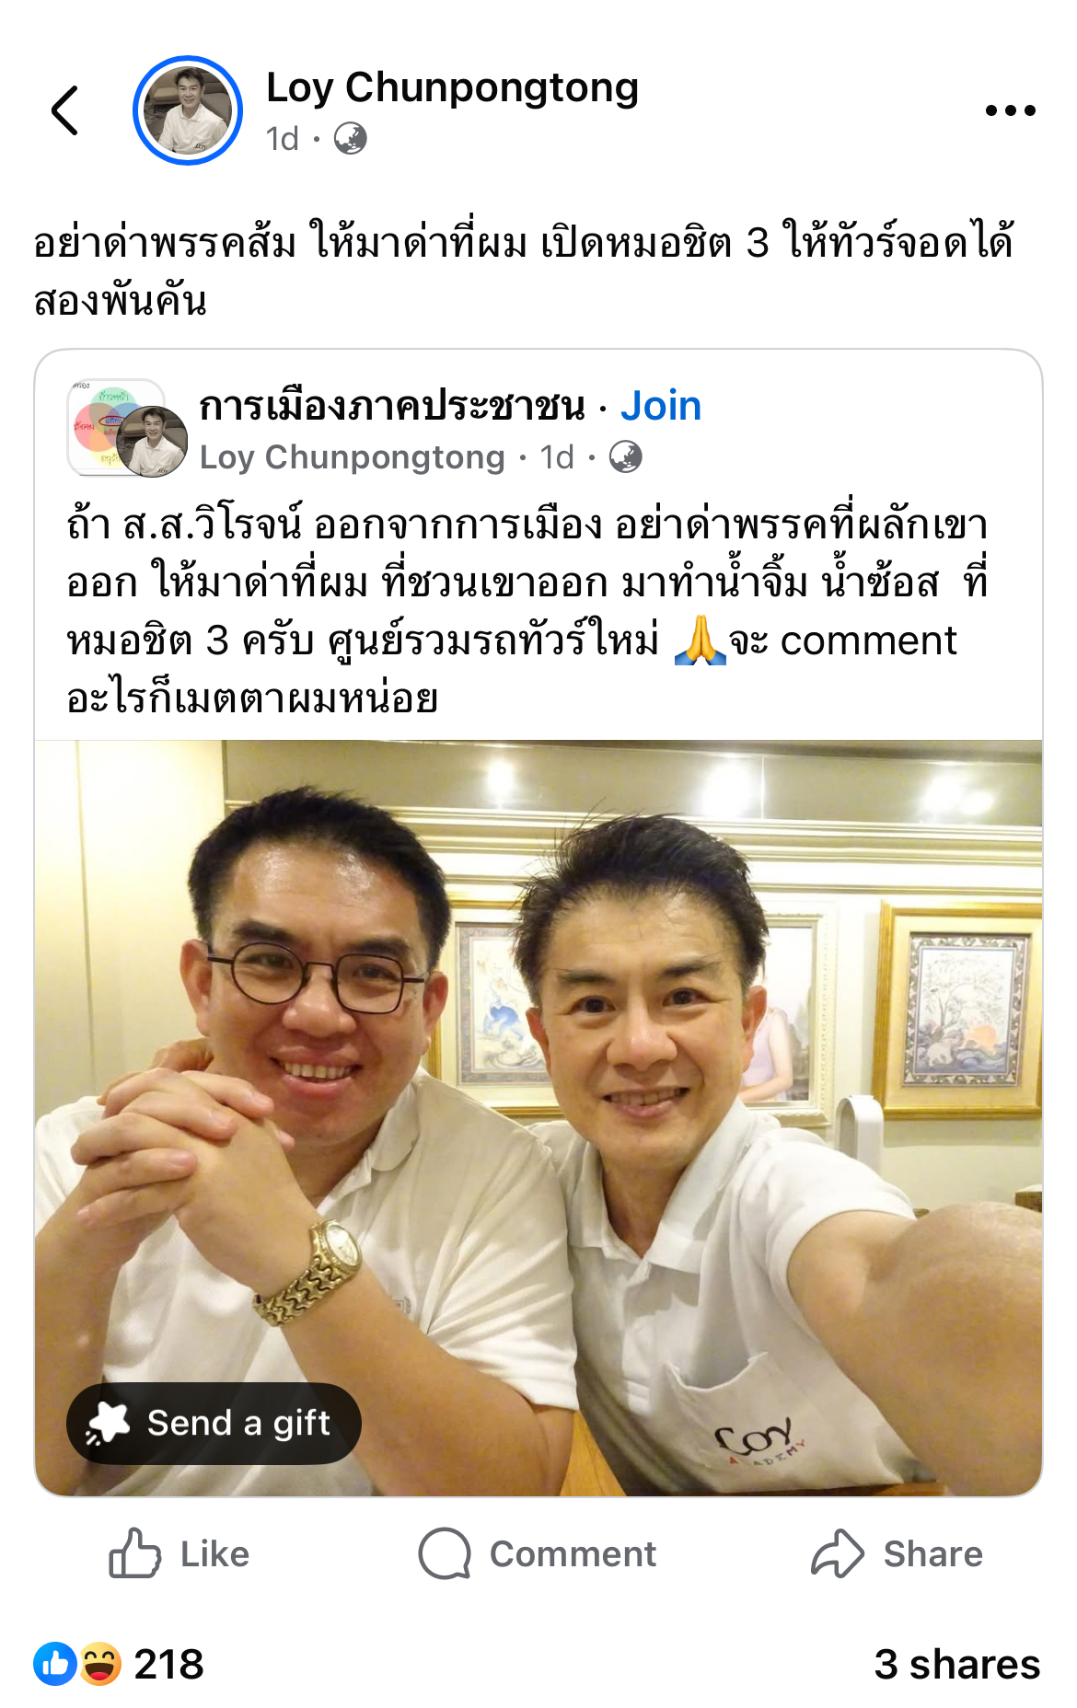The image size is (1077, 1708).
Task: View the 3 shares list
Action: pos(957,1664)
